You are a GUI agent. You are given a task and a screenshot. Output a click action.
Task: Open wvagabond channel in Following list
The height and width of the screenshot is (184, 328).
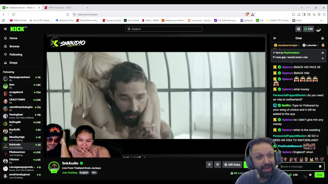coord(22,94)
